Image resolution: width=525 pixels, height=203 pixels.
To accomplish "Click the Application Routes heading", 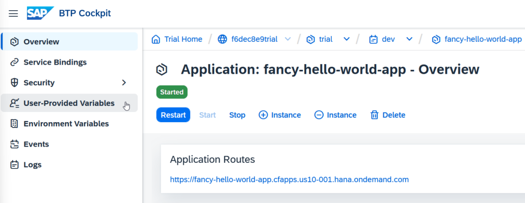I will click(213, 160).
